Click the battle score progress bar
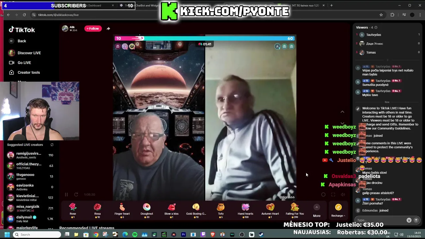Image resolution: width=425 pixels, height=239 pixels. (205, 39)
